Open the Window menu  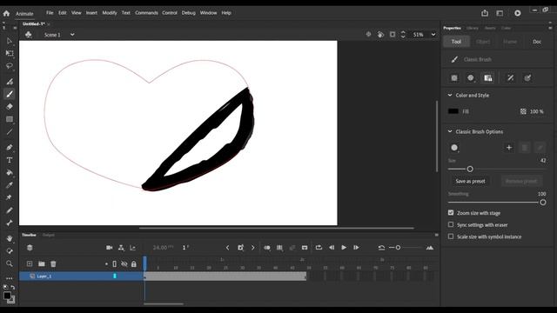point(208,13)
